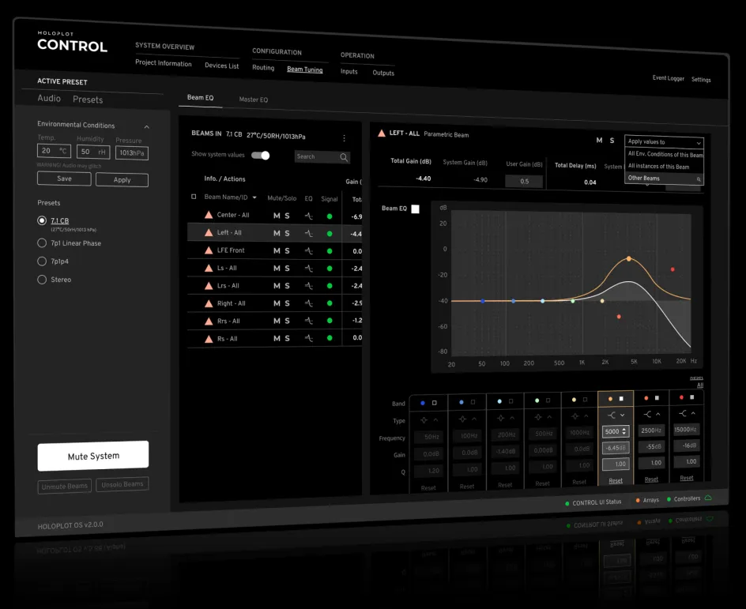Toggle Show system values switch
746x609 pixels.
(260, 156)
